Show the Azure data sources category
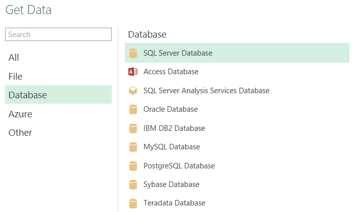 (20, 114)
